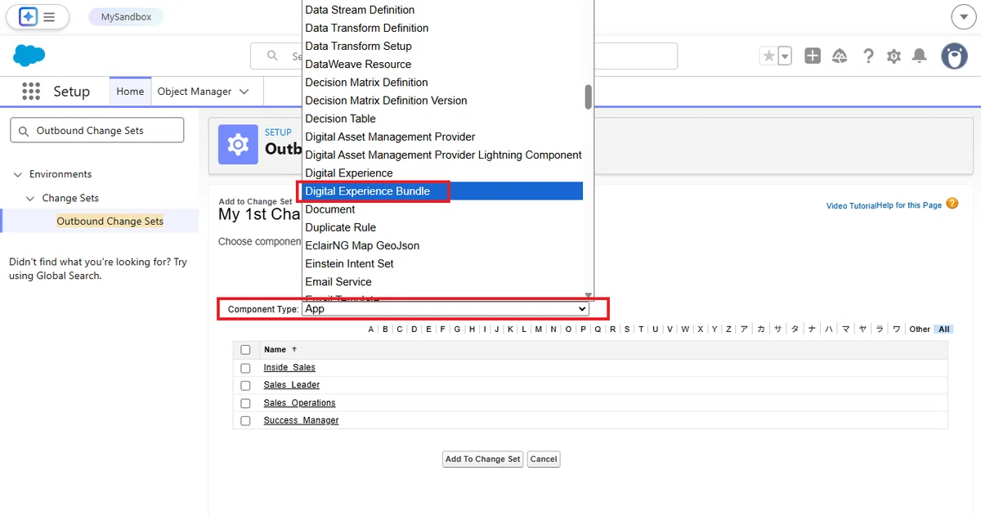Open the Notifications bell icon
The width and height of the screenshot is (981, 516).
[920, 56]
